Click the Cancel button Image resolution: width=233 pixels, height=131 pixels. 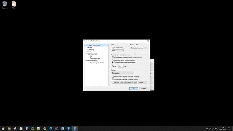144,88
